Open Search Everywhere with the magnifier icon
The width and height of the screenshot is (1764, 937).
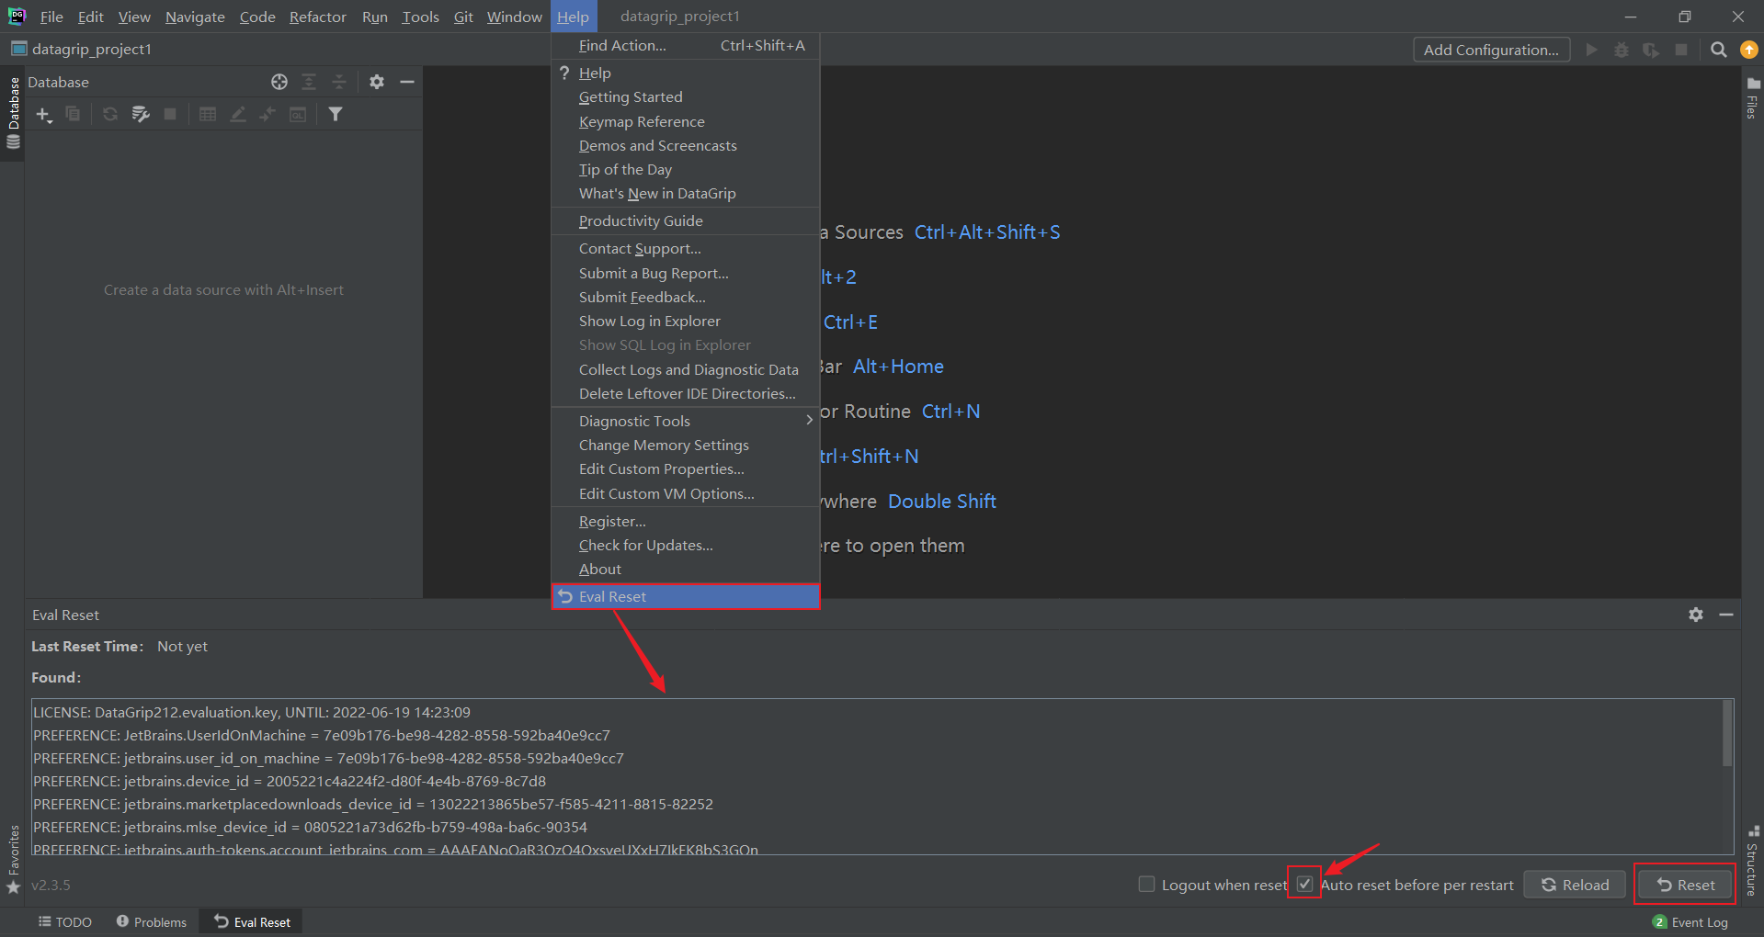[x=1717, y=50]
